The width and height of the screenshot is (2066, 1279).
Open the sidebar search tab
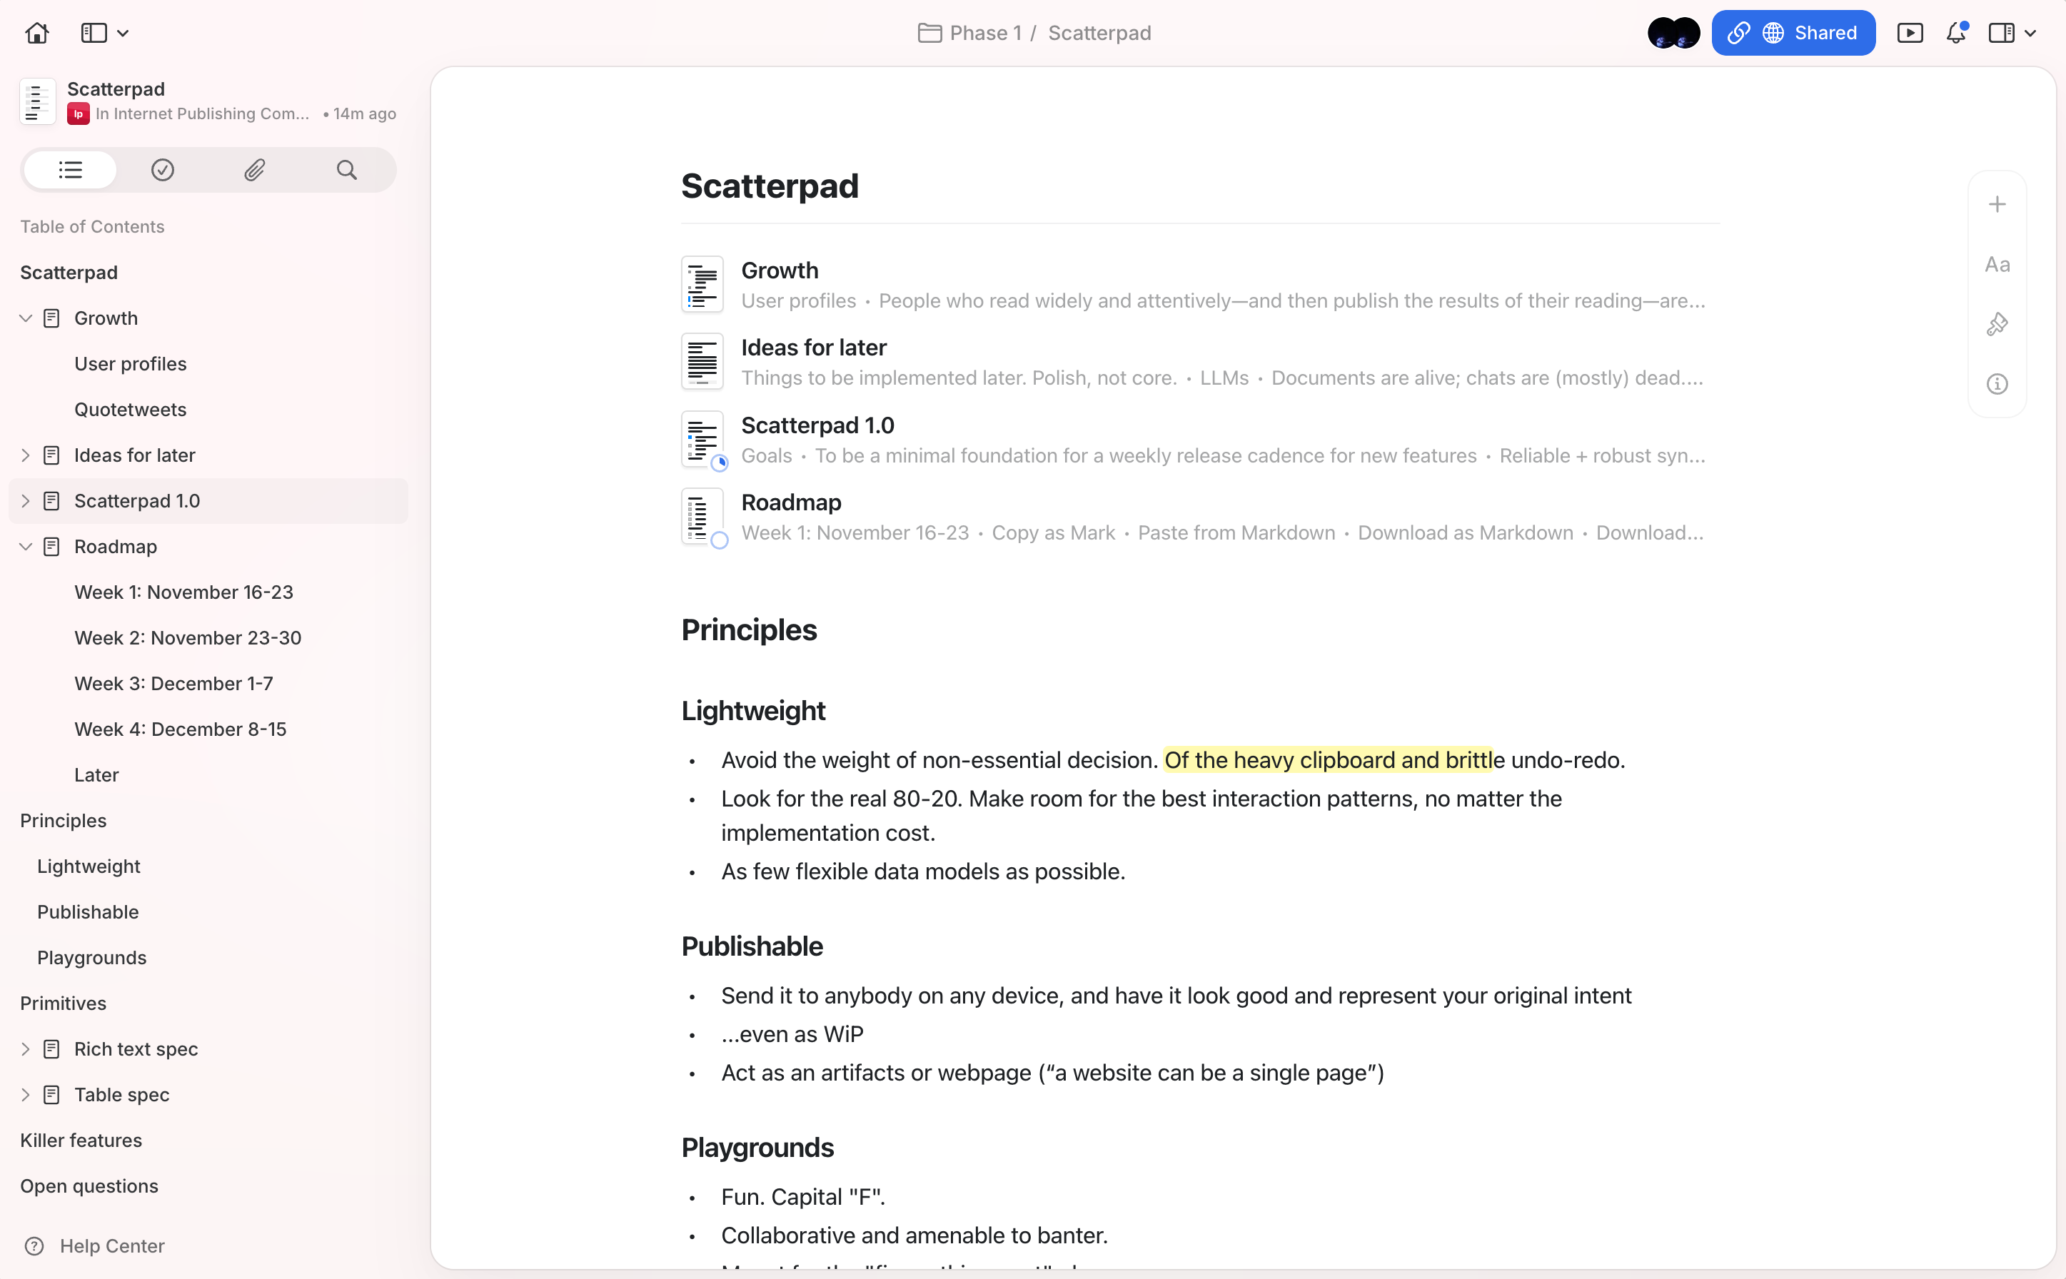(347, 170)
